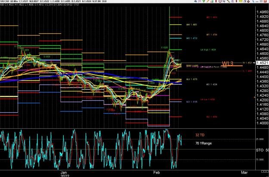Click the STO indicator label
The width and height of the screenshot is (269, 177).
(260, 150)
